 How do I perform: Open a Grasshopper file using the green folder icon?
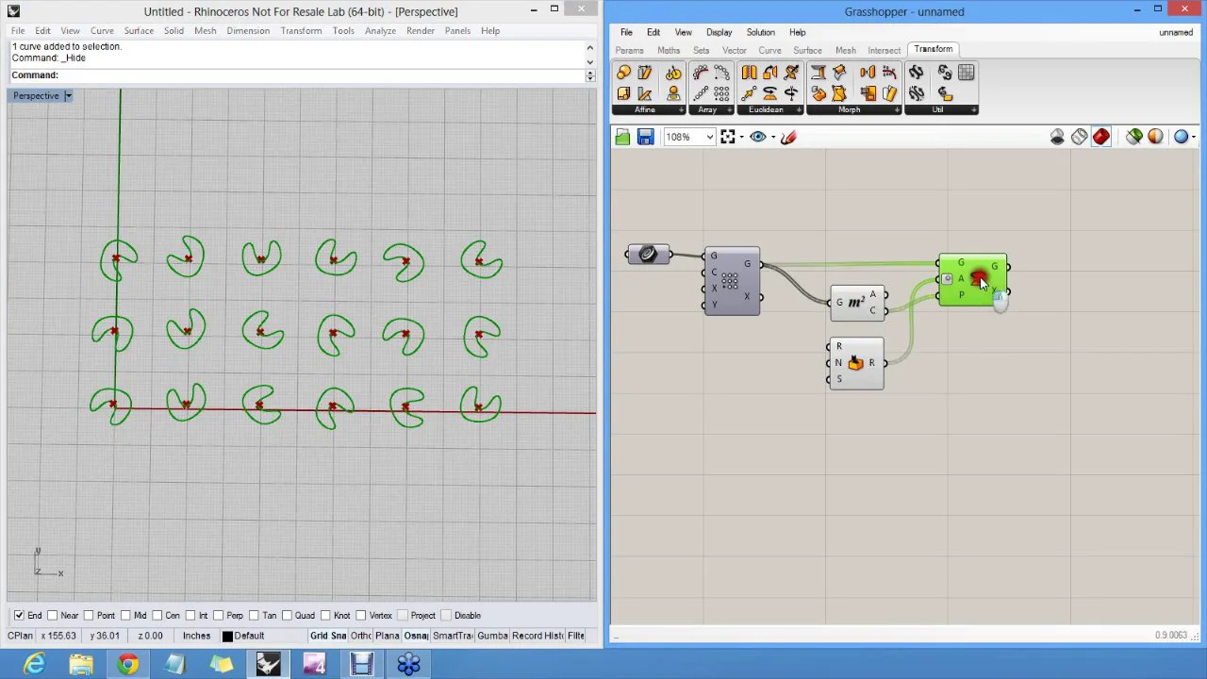coord(622,138)
